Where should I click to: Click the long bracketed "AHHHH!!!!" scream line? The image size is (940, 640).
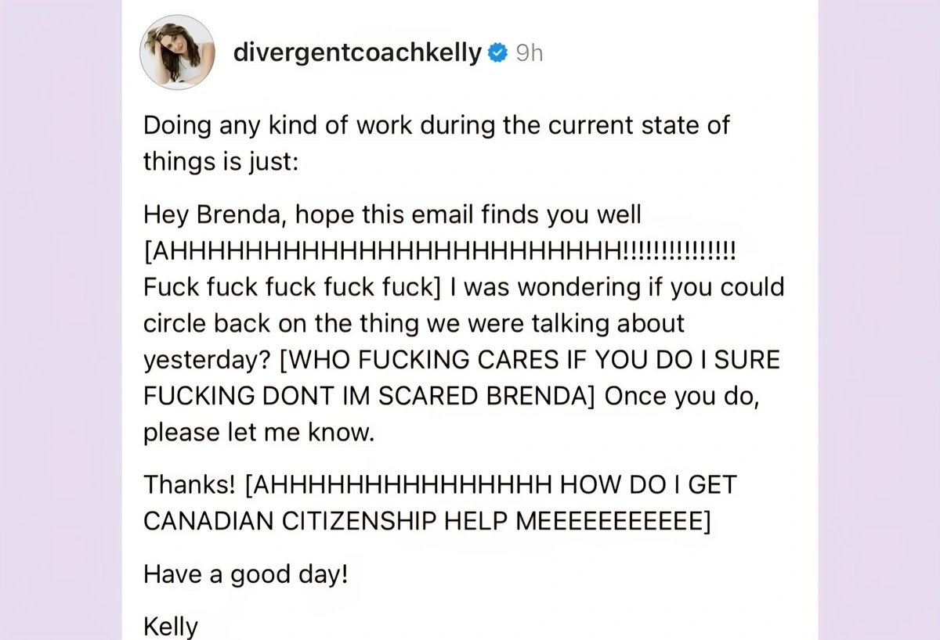click(440, 252)
